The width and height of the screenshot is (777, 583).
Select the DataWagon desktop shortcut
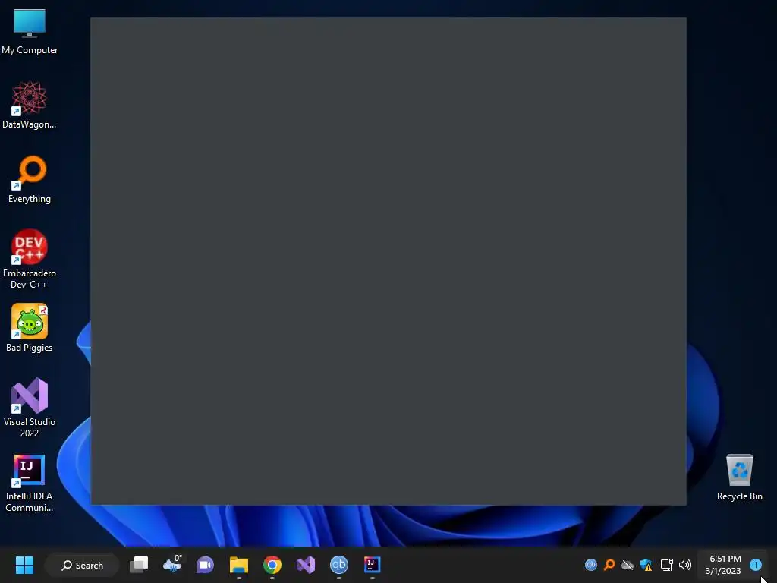click(30, 105)
